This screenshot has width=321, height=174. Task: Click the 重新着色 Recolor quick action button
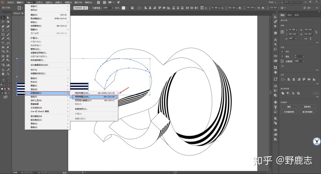[x=307, y=107]
